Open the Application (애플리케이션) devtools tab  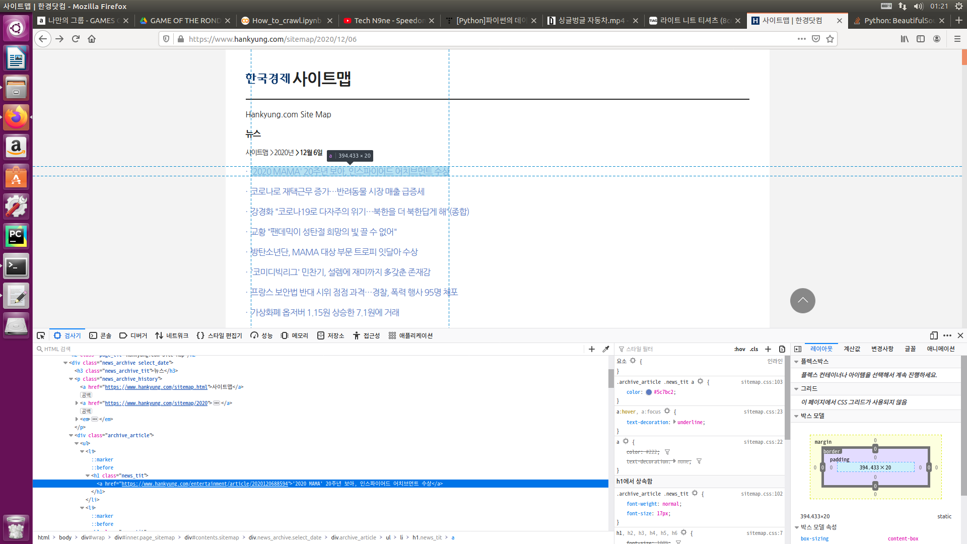410,335
